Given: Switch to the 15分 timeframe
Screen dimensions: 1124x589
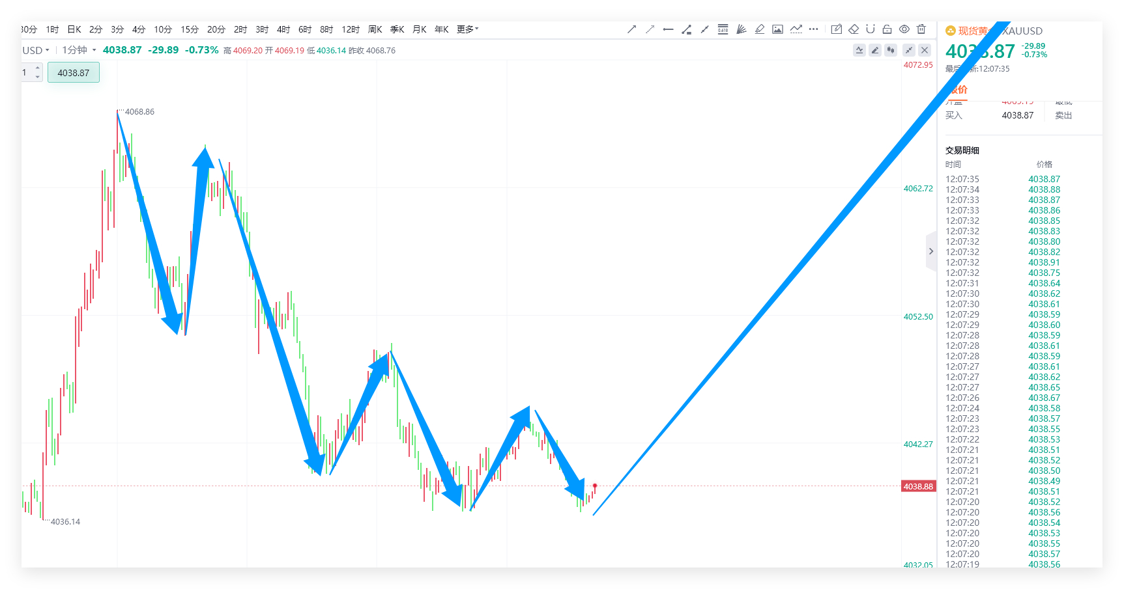Looking at the screenshot, I should pos(190,29).
